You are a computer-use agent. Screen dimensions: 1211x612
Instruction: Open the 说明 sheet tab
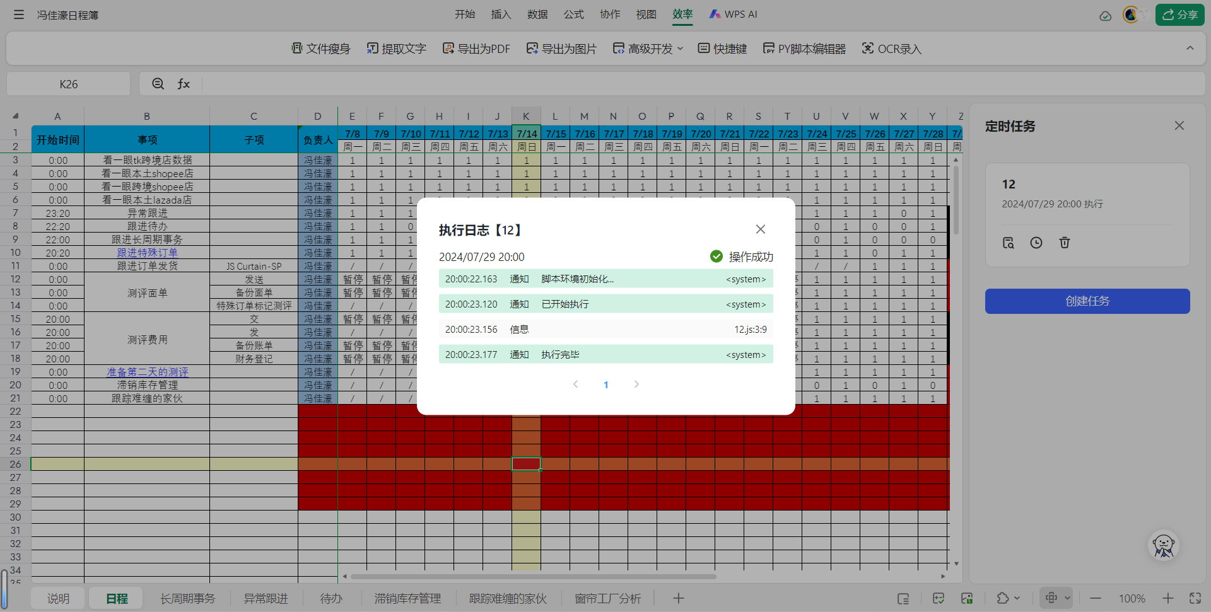(x=58, y=598)
